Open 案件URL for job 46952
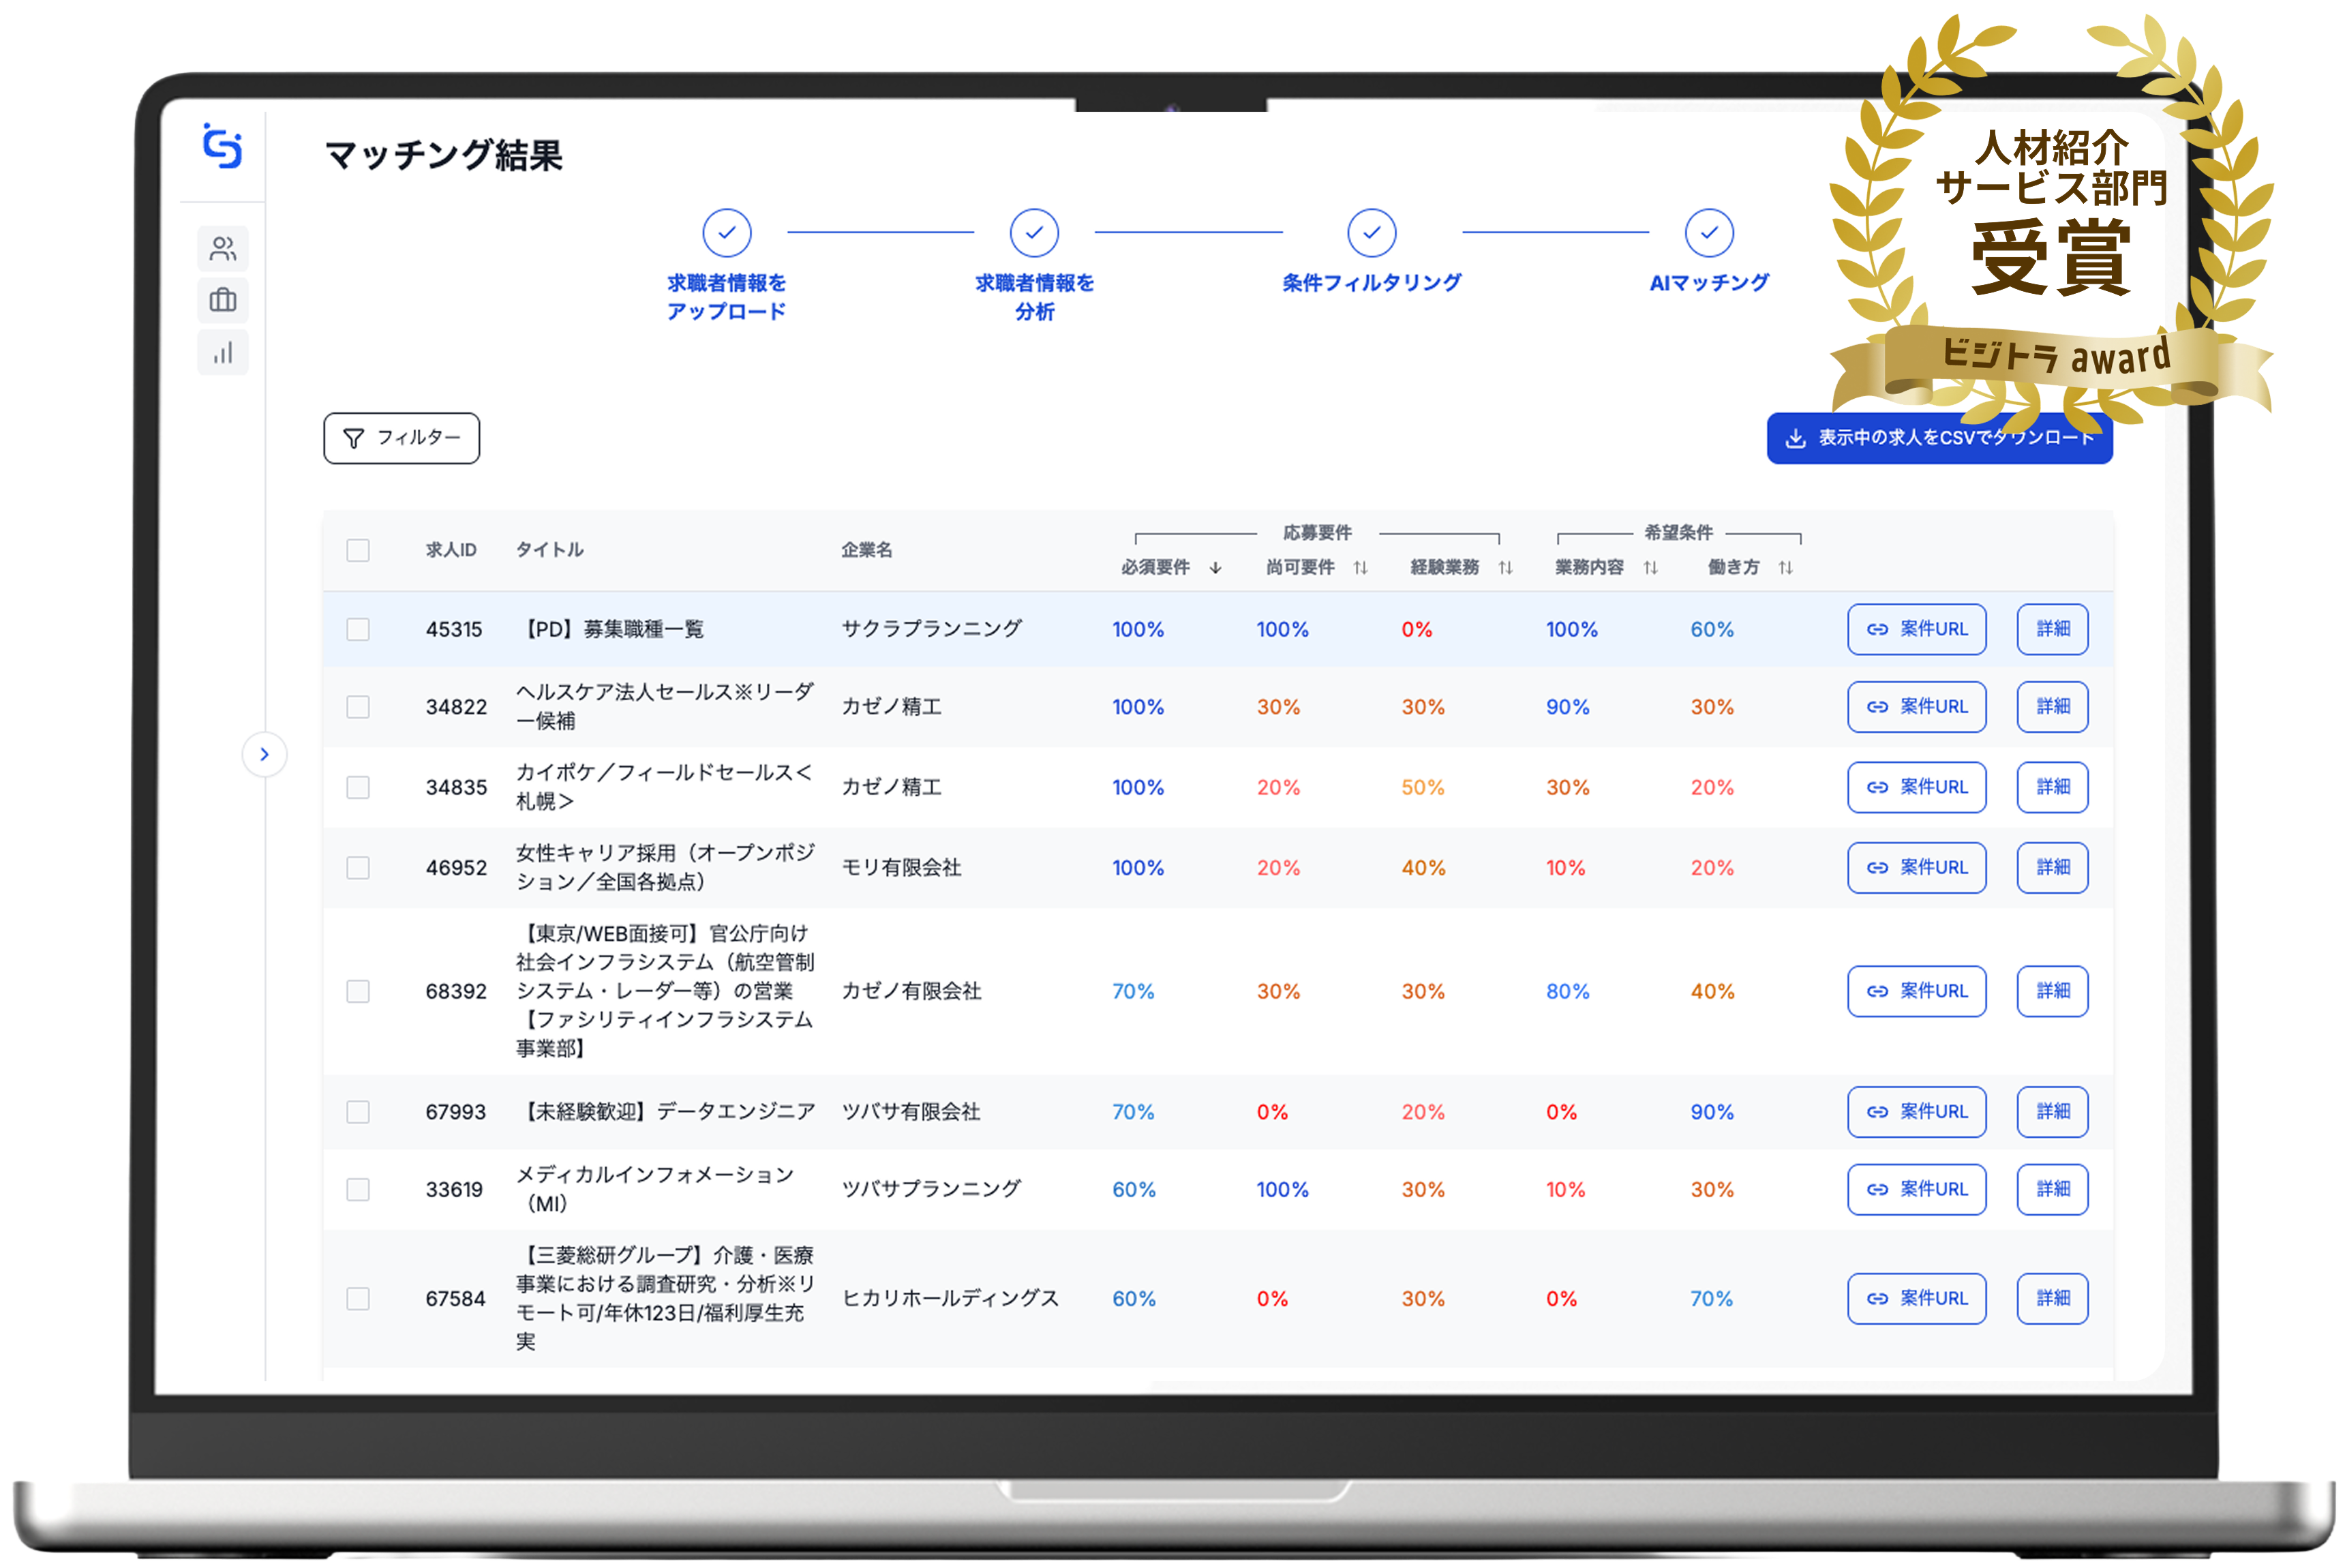The image size is (2345, 1568). [1916, 867]
